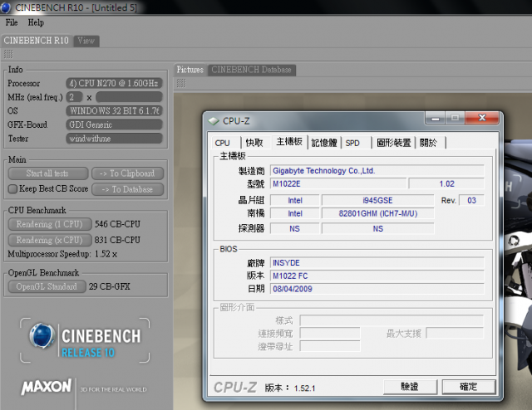Click the grip handle under Pictures tab
Image resolution: width=532 pixels, height=410 pixels.
(x=181, y=83)
